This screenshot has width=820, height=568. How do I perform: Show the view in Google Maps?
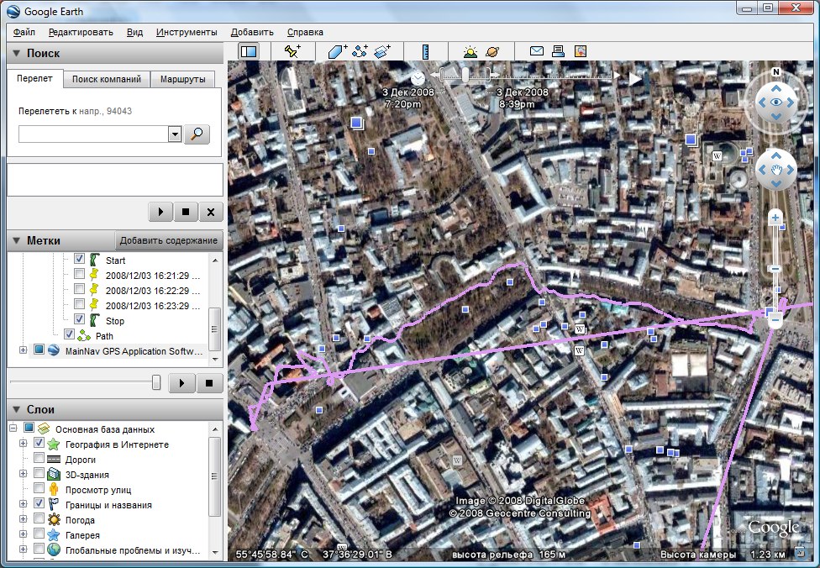click(x=580, y=51)
